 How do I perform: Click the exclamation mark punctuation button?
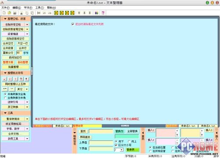[26, 79]
